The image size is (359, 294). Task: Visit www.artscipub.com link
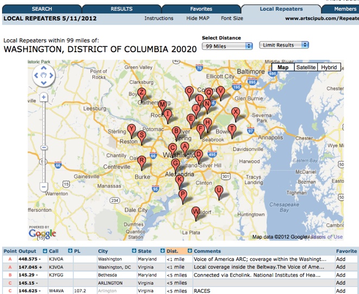coord(322,18)
